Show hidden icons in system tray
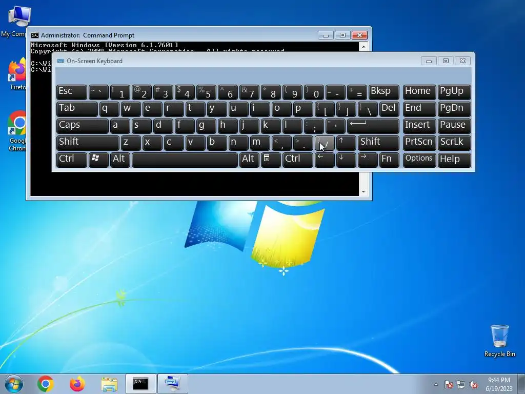525x394 pixels. pos(436,384)
